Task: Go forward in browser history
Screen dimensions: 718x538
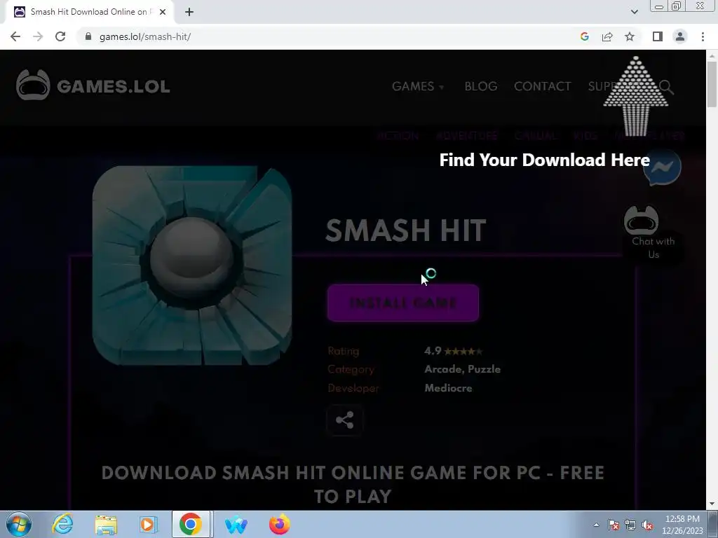Action: coord(38,36)
